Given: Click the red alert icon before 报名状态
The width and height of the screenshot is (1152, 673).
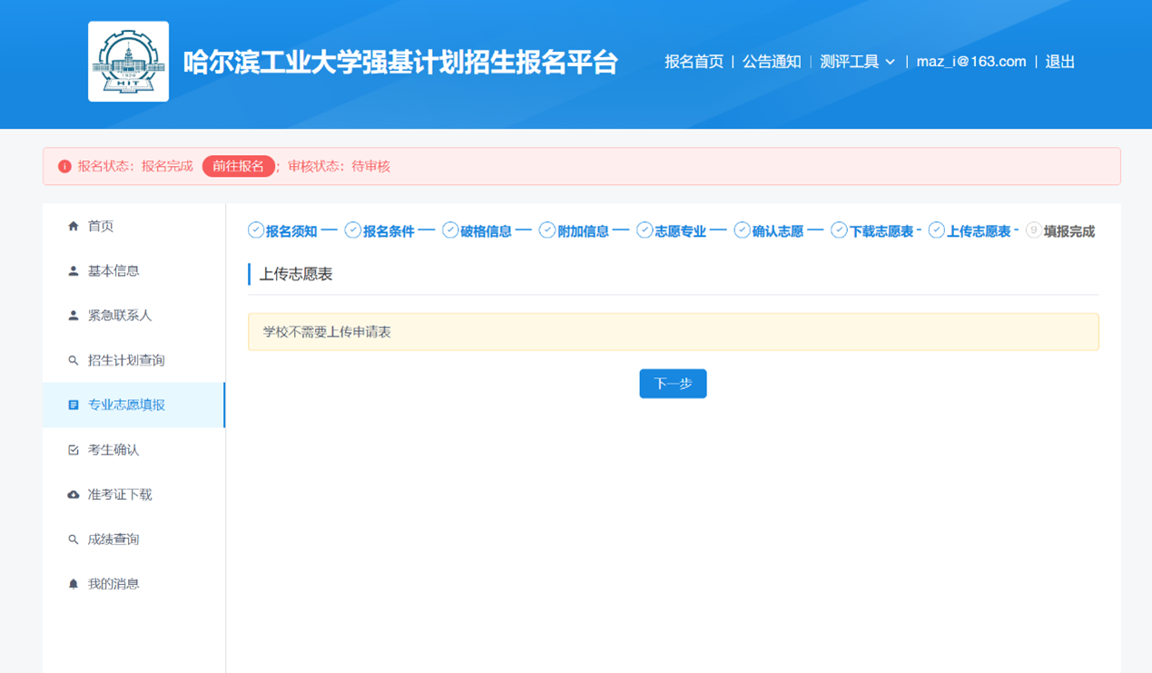Looking at the screenshot, I should [x=64, y=166].
